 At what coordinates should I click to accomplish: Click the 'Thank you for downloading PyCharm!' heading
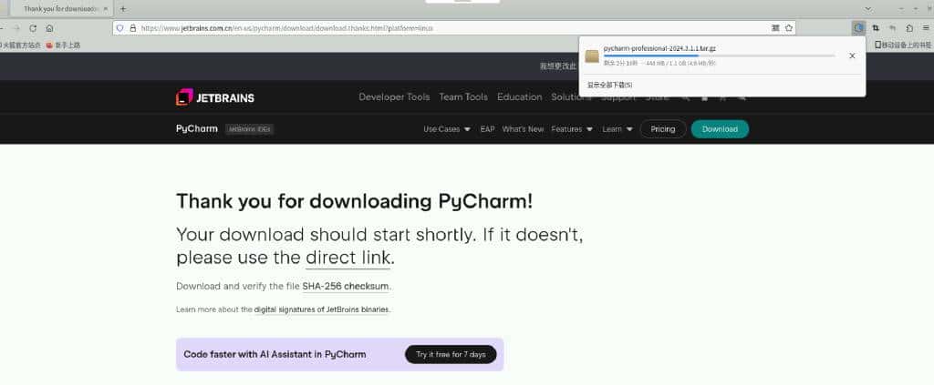(x=355, y=201)
